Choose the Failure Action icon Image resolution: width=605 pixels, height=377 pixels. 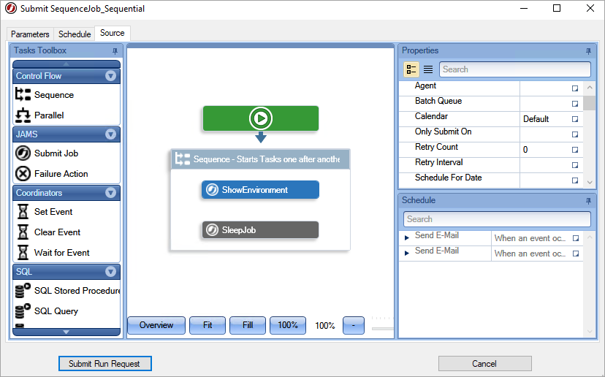[23, 174]
